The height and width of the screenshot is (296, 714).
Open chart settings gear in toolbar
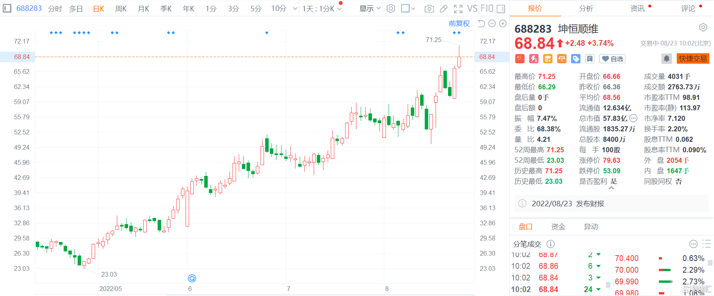click(x=391, y=8)
